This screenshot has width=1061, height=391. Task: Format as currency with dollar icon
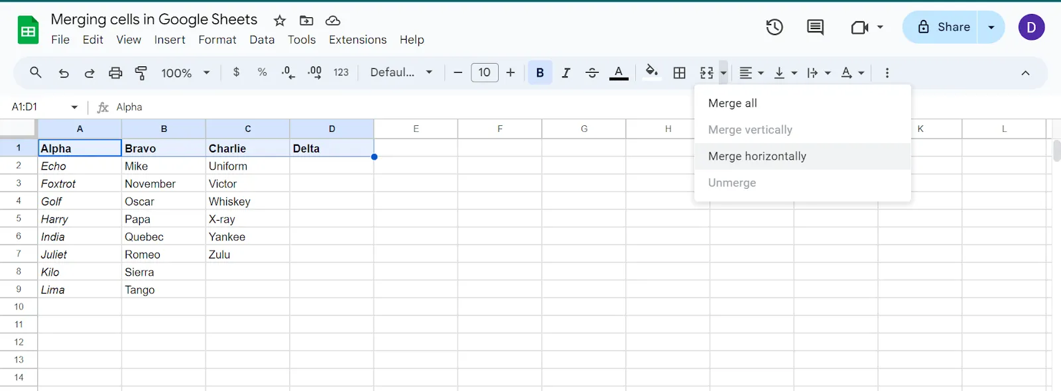point(236,72)
